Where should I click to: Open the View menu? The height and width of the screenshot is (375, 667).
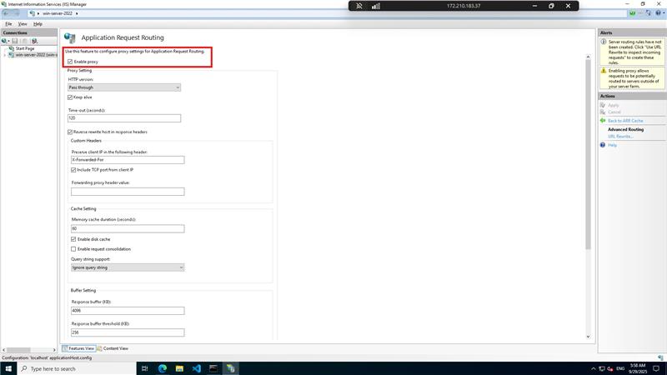(23, 24)
